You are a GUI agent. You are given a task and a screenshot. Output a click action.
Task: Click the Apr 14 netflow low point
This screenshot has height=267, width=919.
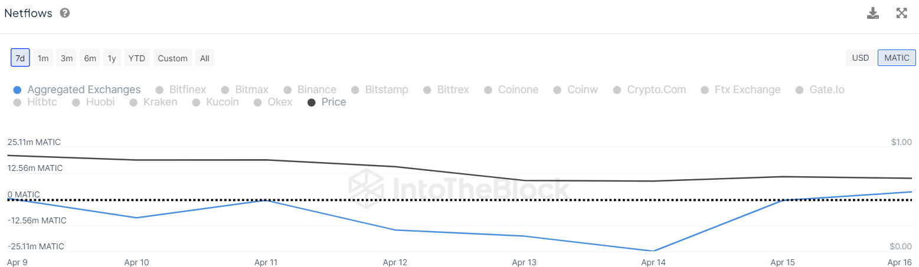(x=654, y=251)
